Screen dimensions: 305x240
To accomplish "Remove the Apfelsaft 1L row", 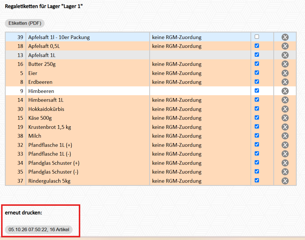I will pos(285,55).
